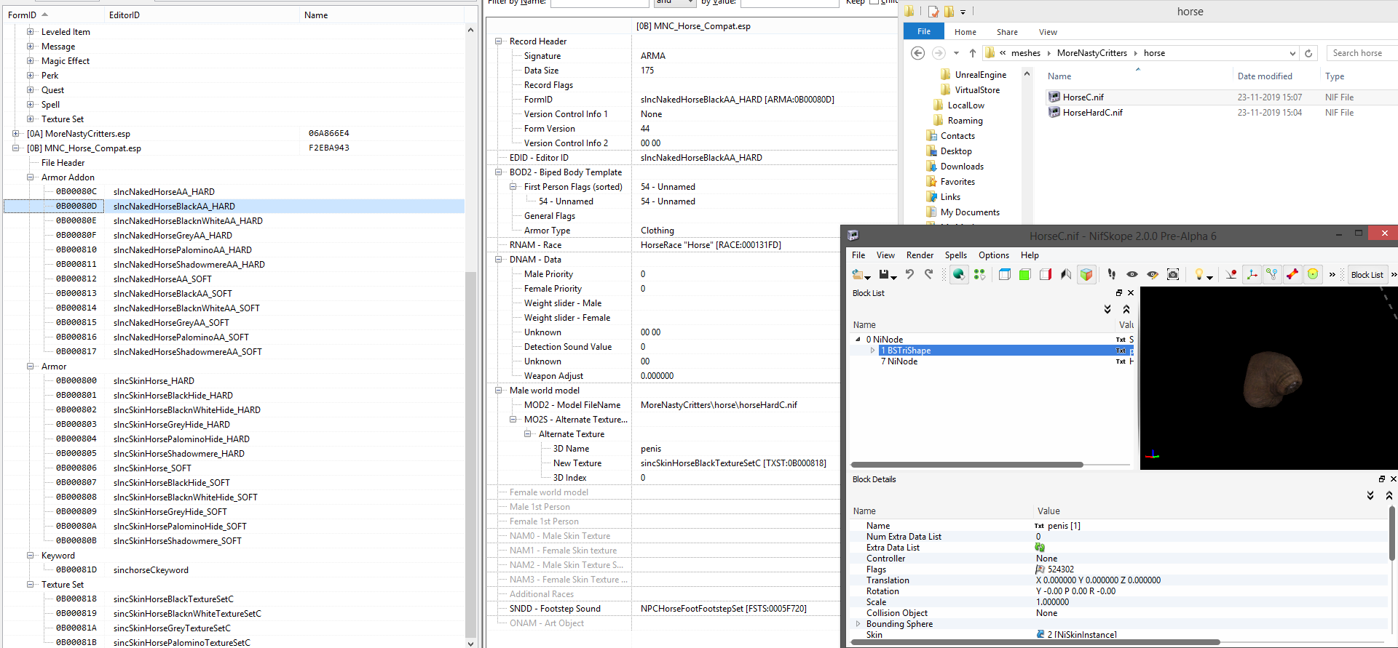
Task: Switch to side view red cube icon
Action: 1046,274
